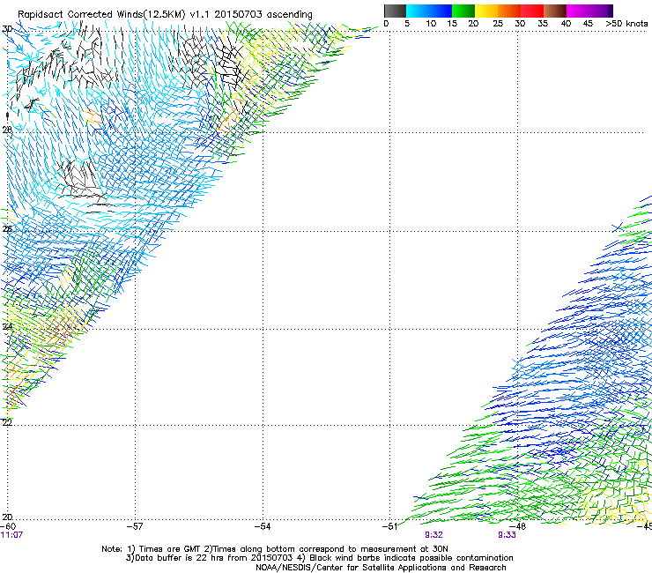The width and height of the screenshot is (652, 573).
Task: Click the cyan 5-10 knots legend segment
Action: point(417,11)
